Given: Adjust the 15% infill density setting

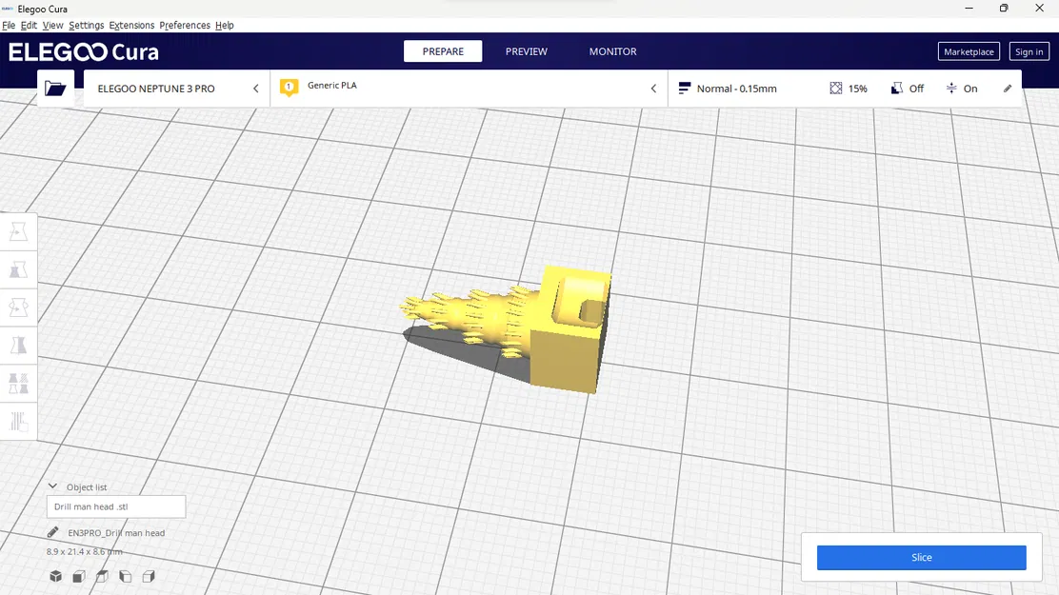Looking at the screenshot, I should coord(848,88).
